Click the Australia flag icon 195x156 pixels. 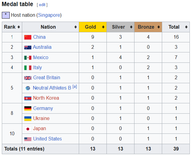pyautogui.click(x=28, y=47)
